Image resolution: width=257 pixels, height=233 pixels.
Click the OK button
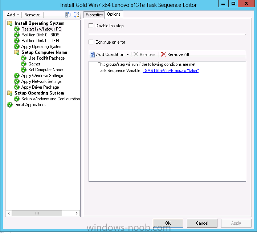tap(168, 223)
